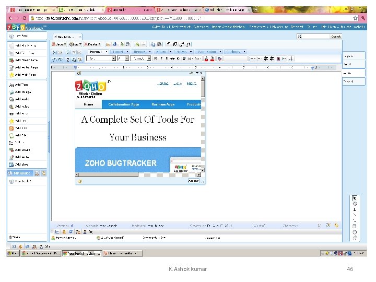Click the tag icon in status row

coord(336,225)
